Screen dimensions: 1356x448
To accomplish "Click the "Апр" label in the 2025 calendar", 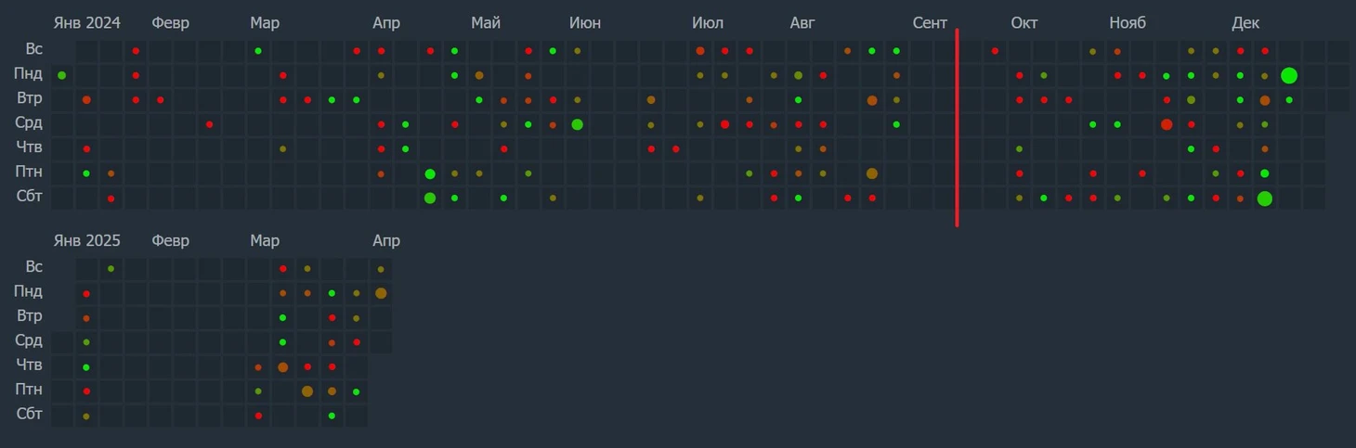I will pyautogui.click(x=386, y=241).
